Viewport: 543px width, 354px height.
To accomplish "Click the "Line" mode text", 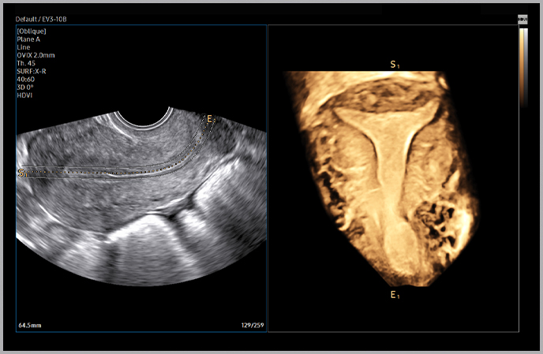I will tap(23, 47).
